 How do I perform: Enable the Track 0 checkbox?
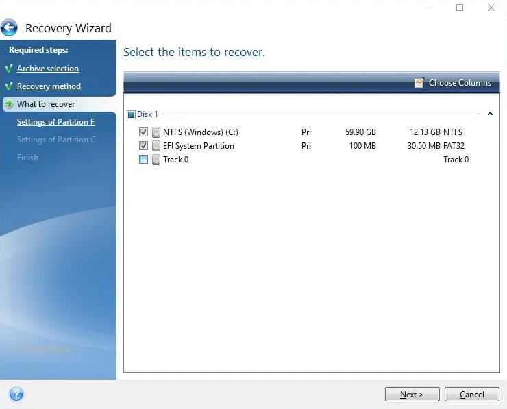tap(143, 160)
